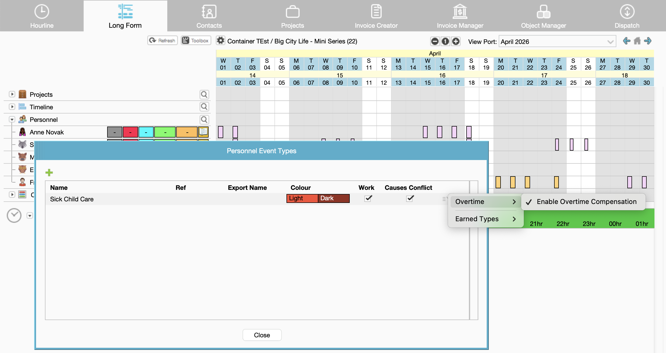Viewport: 666px width, 353px height.
Task: Open the settings gear beside project title
Action: 221,41
